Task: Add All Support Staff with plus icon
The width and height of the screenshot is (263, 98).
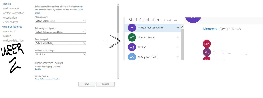Action: point(178,57)
